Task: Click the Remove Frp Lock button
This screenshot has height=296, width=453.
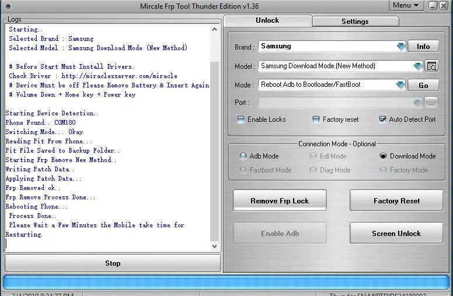Action: (280, 200)
